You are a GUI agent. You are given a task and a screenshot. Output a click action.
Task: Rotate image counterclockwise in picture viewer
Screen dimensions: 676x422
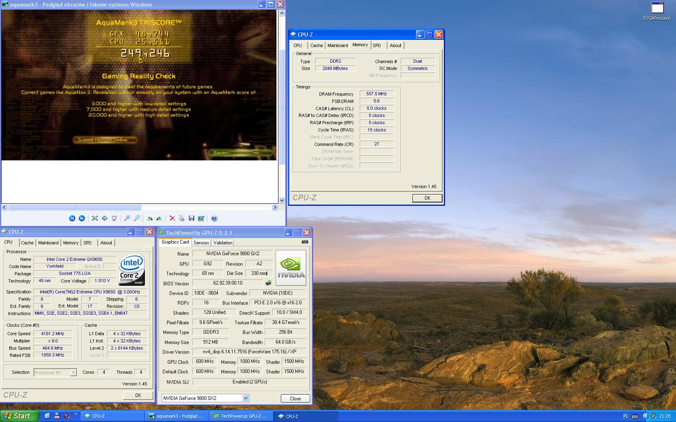159,218
